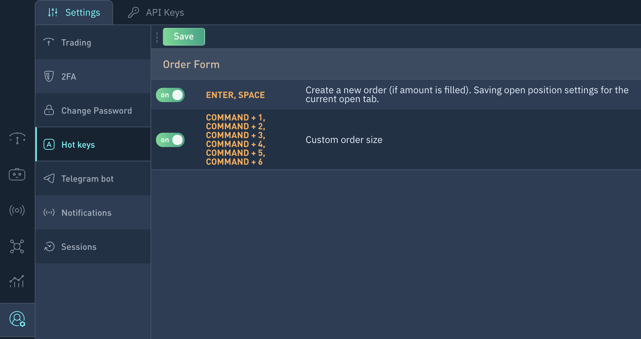This screenshot has width=641, height=339.
Task: Open the account settings user icon
Action: (17, 319)
